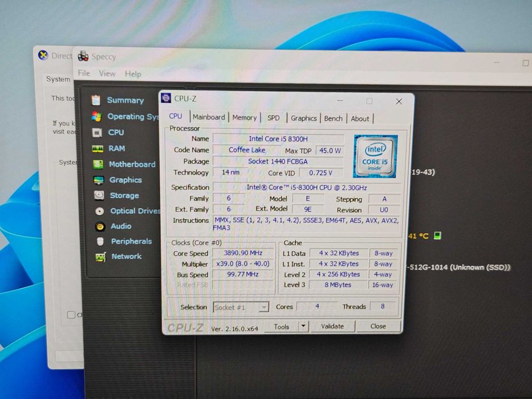The image size is (532, 399).
Task: Click the Revision value U0
Action: (384, 210)
